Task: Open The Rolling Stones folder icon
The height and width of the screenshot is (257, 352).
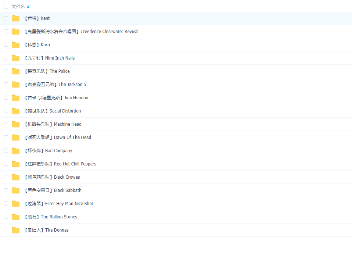Action: 16,217
